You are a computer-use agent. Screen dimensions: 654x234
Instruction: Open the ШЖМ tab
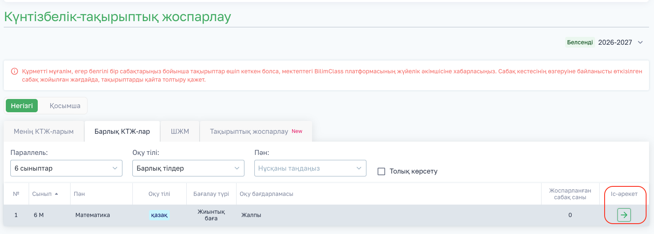(x=180, y=131)
